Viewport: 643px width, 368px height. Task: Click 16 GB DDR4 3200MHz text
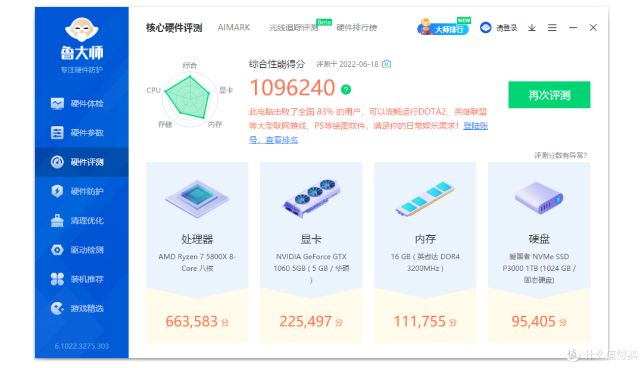click(425, 262)
